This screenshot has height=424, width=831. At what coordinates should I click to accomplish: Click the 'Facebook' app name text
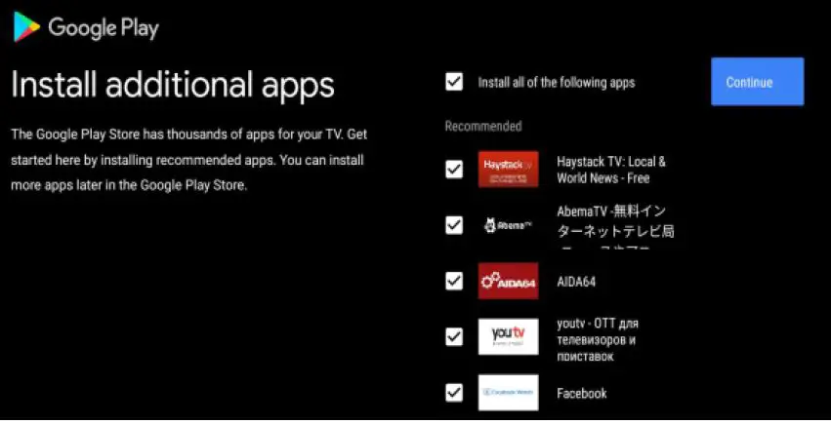581,394
